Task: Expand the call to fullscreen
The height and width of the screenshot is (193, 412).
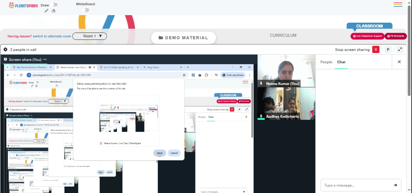Action: pos(400,49)
